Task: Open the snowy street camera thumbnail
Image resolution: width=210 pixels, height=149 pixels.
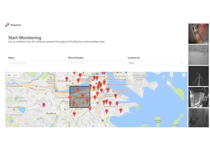Action: coord(199,55)
